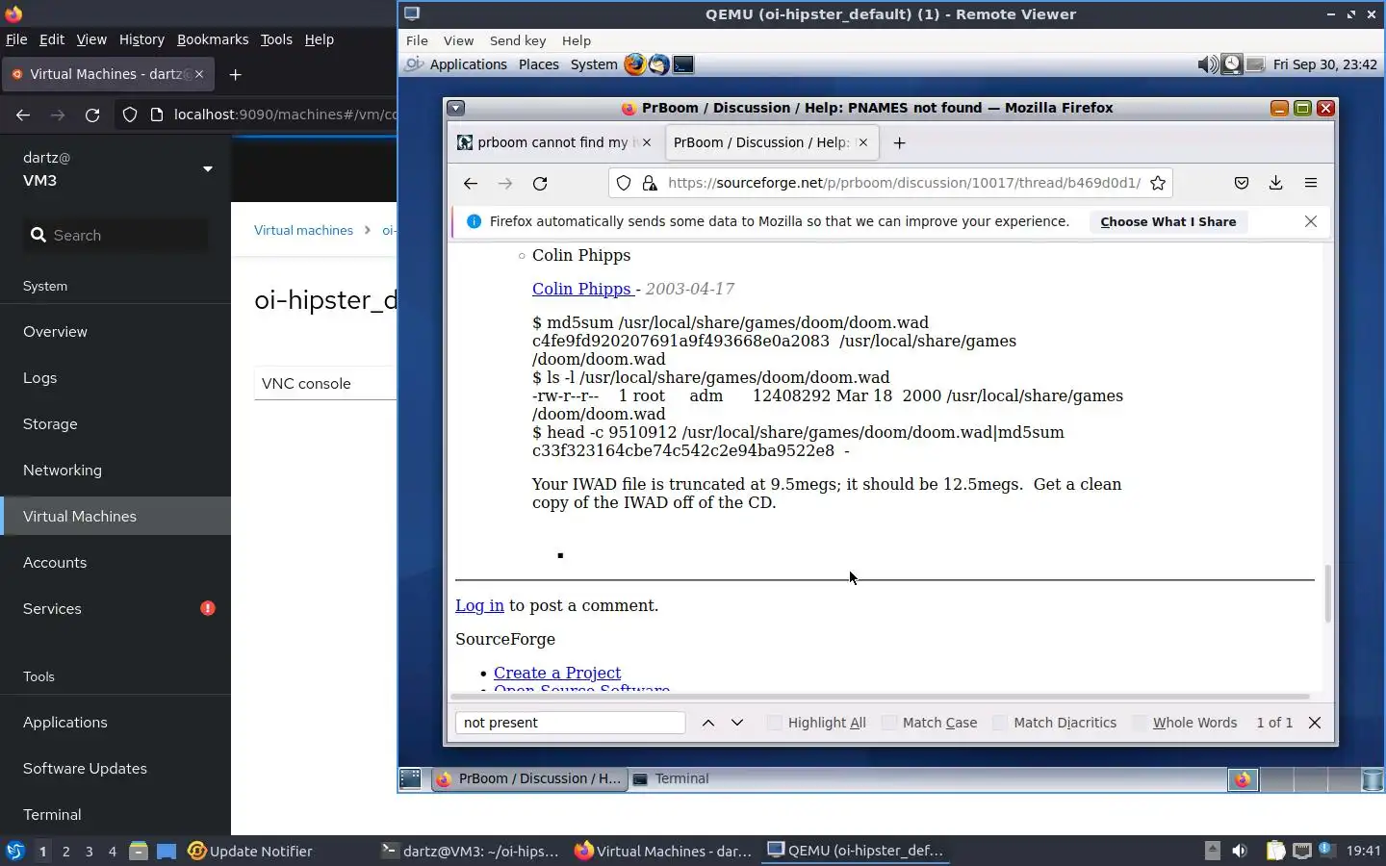Switch to host workspace 2
The image size is (1386, 866).
(x=65, y=851)
